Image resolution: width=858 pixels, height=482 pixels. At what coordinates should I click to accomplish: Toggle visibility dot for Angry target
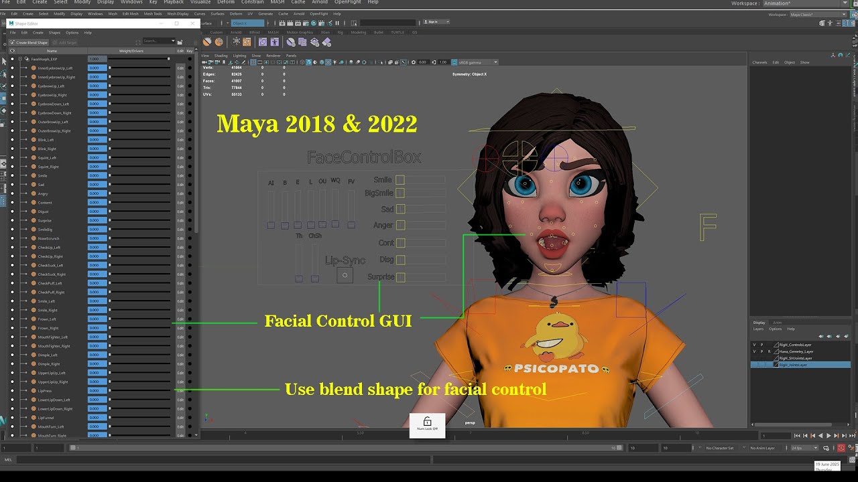pos(11,193)
